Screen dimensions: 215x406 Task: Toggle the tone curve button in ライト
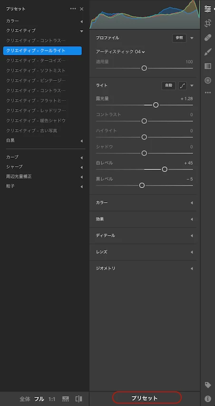[x=183, y=85]
